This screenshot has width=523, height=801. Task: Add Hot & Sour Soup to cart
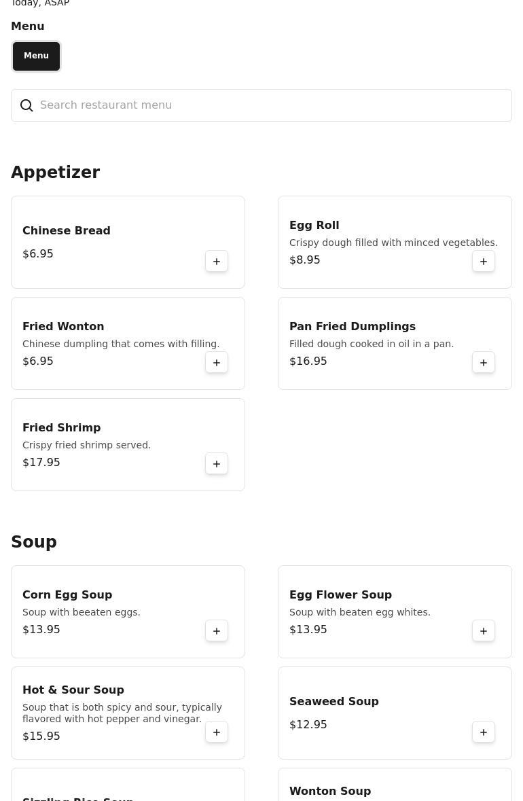217,732
